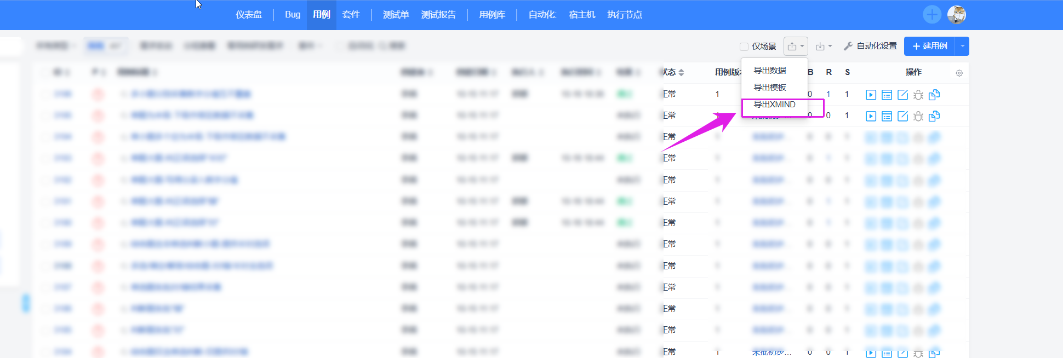The height and width of the screenshot is (358, 1063).
Task: Toggle the 仅场景 checkbox
Action: point(744,47)
